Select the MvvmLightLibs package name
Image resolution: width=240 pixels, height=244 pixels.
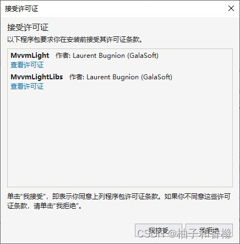[x=37, y=77]
